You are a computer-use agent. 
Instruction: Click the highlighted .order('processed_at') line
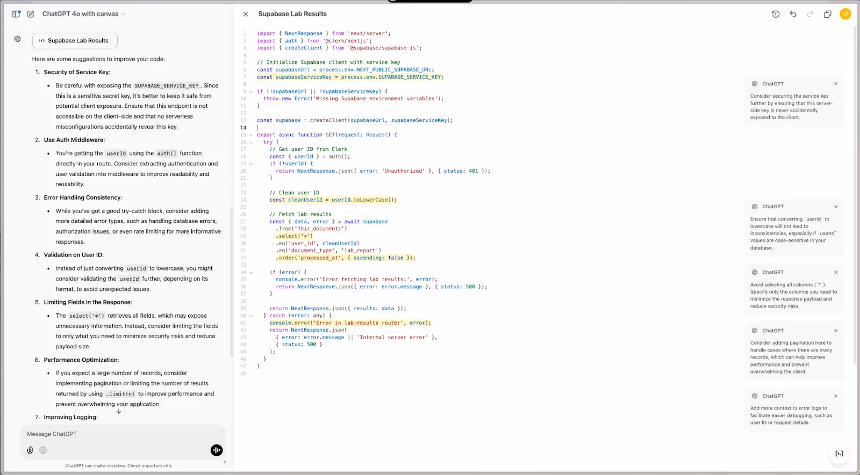pos(346,258)
